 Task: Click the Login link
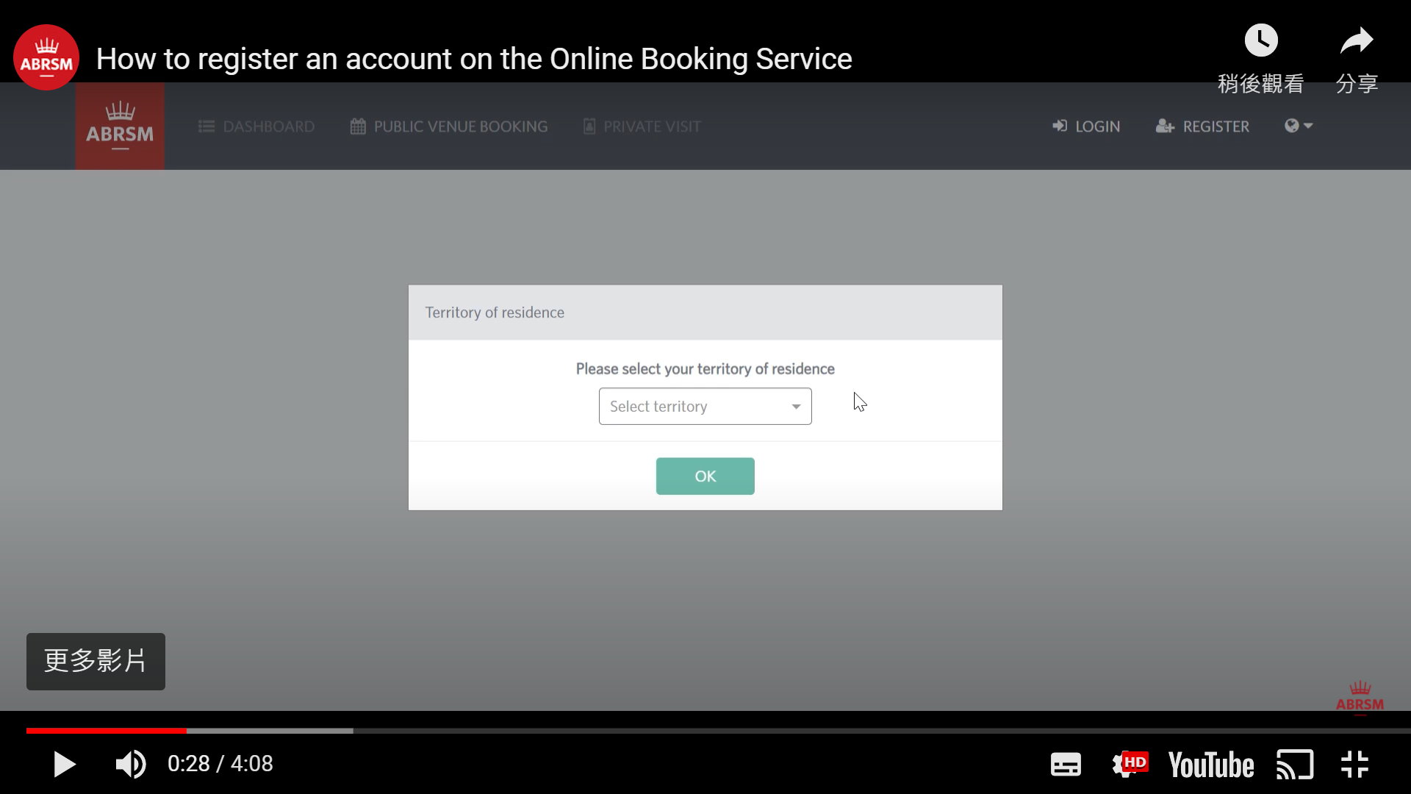coord(1086,126)
